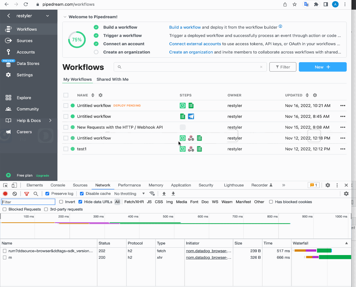
Task: Open the Console tab in DevTools
Action: coord(58,185)
